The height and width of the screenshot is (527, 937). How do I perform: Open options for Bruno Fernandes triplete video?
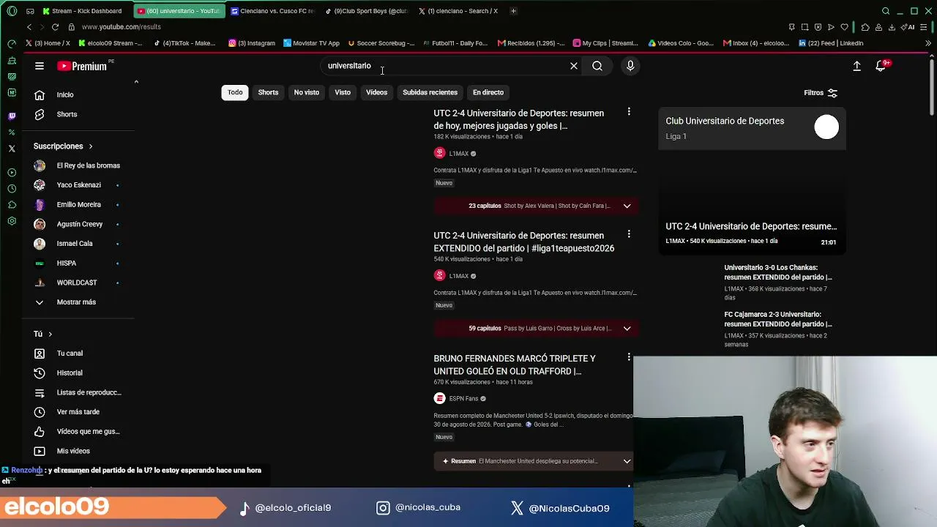[629, 357]
